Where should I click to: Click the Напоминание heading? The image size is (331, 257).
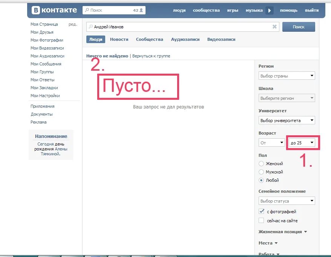[51, 136]
